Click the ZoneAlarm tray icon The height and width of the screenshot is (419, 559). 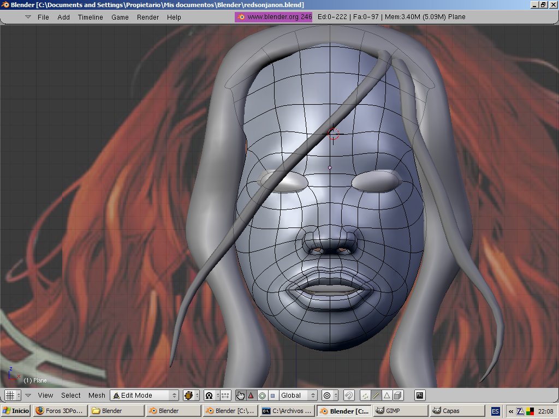520,411
